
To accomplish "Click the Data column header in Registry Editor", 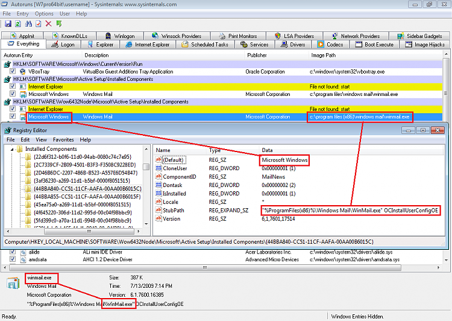I will coord(351,150).
